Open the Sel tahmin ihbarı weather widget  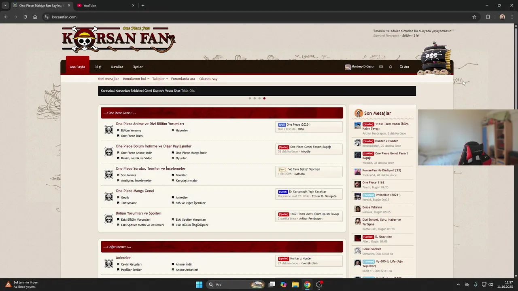tap(22, 285)
